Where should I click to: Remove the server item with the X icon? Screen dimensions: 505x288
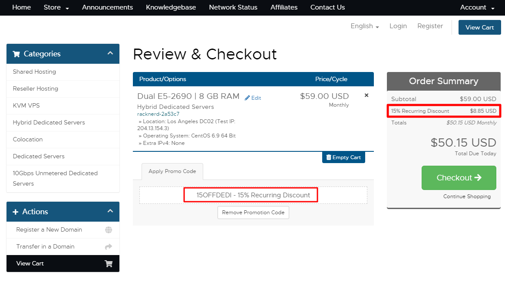(366, 95)
